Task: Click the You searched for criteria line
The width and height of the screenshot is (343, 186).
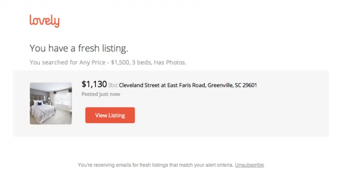Action: (108, 62)
